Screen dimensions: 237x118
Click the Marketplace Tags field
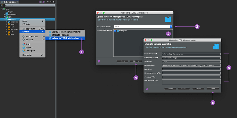(191, 82)
